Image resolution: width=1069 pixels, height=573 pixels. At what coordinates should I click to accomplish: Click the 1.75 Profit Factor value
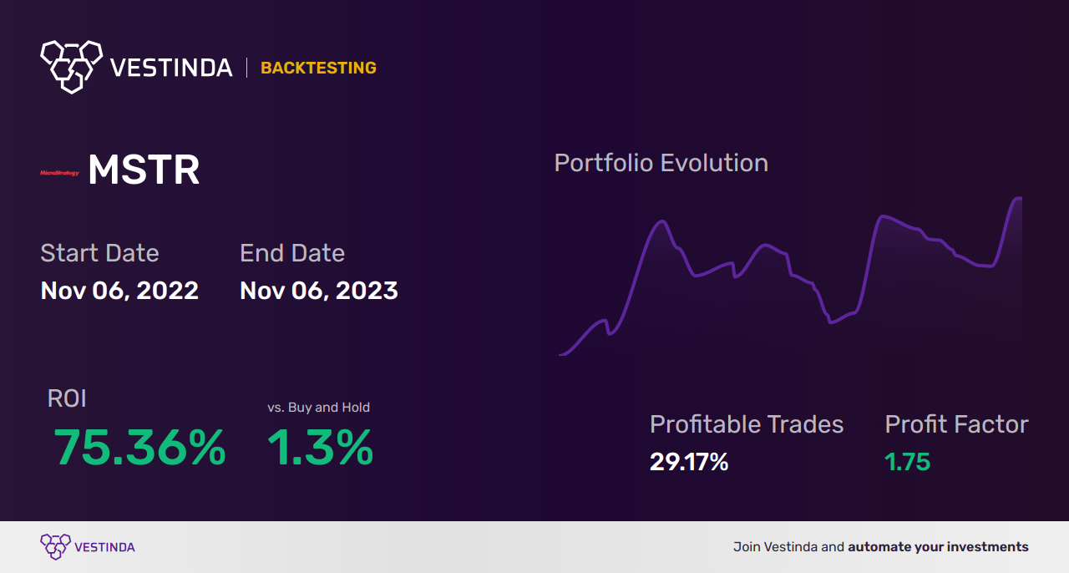pos(907,462)
